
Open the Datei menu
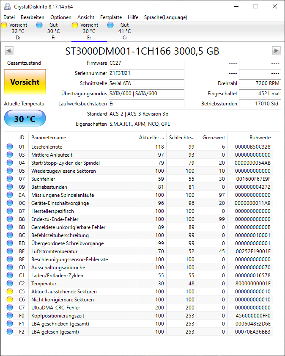coord(9,17)
